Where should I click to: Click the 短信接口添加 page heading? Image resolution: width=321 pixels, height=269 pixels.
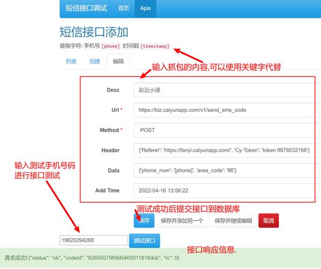pyautogui.click(x=94, y=32)
